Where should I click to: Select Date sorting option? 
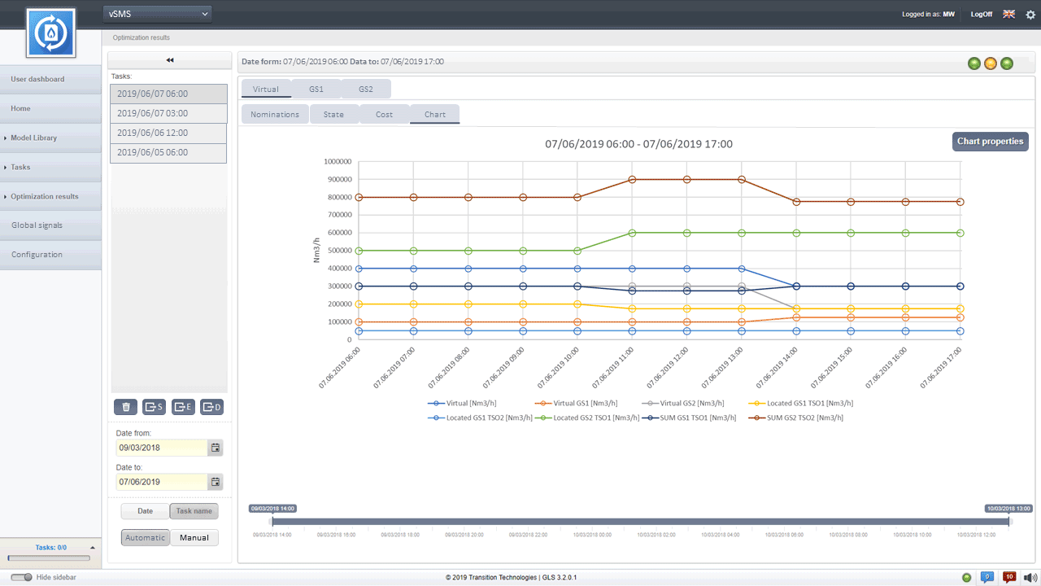(x=145, y=511)
